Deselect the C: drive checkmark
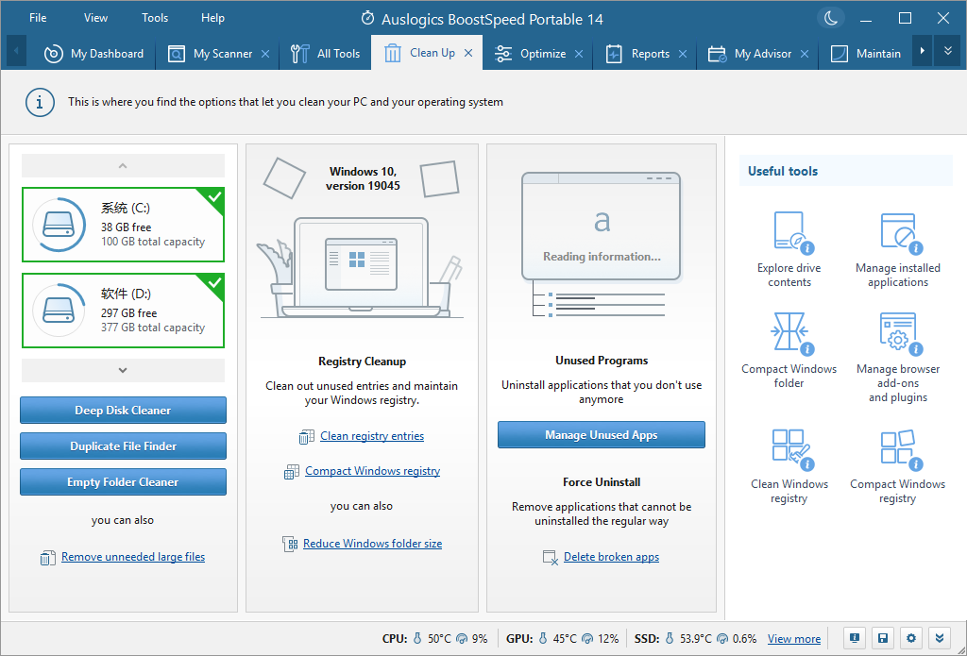The image size is (967, 656). (x=214, y=197)
